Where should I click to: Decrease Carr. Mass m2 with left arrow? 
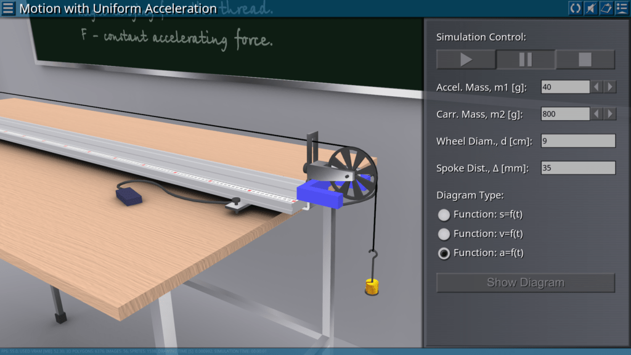pos(596,114)
